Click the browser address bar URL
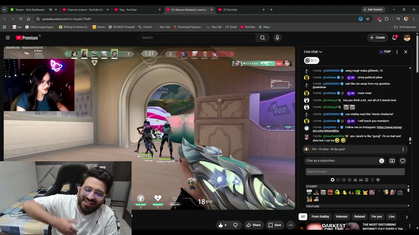This screenshot has height=235, width=419. click(x=67, y=19)
